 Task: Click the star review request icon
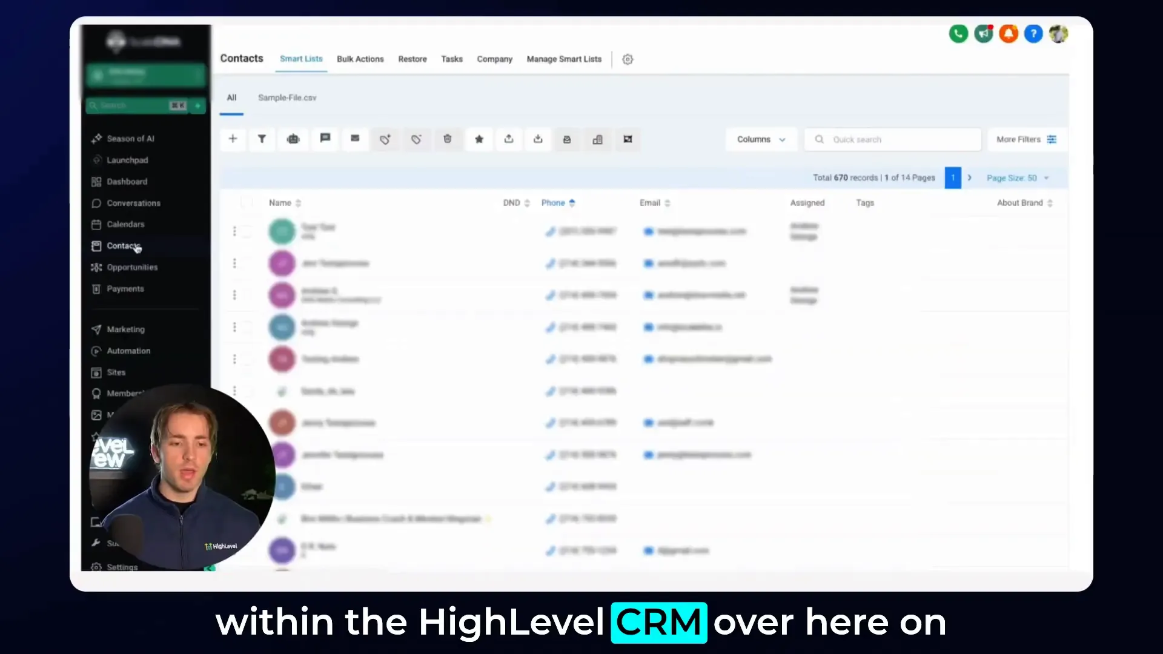click(x=479, y=139)
